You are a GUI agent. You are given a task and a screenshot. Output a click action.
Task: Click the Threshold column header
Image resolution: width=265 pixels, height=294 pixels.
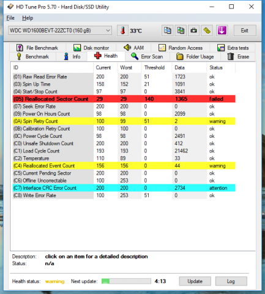[x=157, y=67]
